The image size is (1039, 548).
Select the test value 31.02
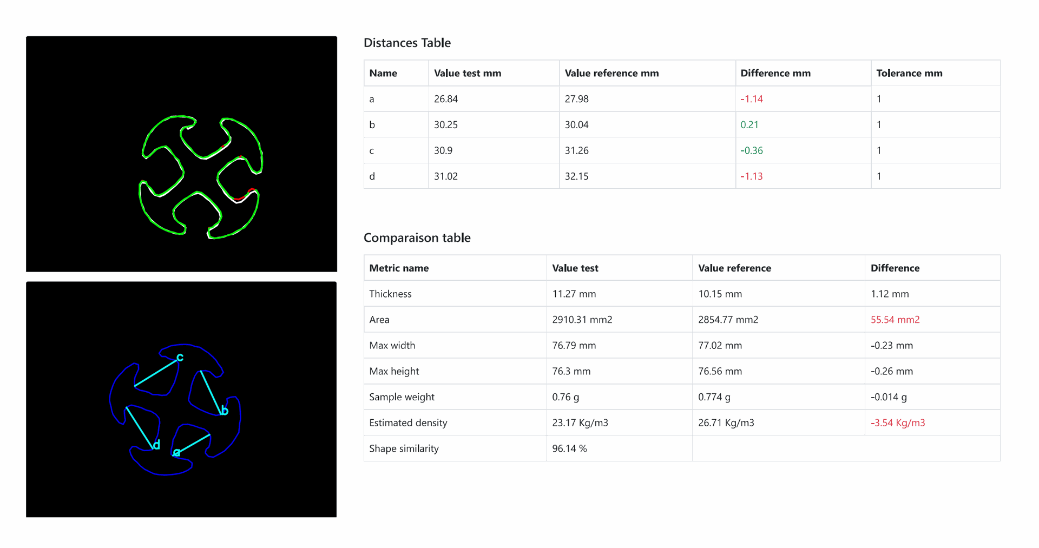(x=446, y=176)
